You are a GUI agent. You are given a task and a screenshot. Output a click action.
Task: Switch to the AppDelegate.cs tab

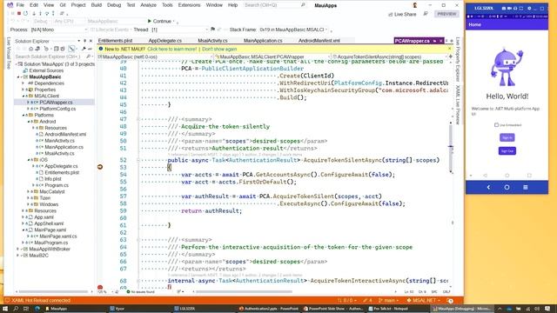click(164, 41)
